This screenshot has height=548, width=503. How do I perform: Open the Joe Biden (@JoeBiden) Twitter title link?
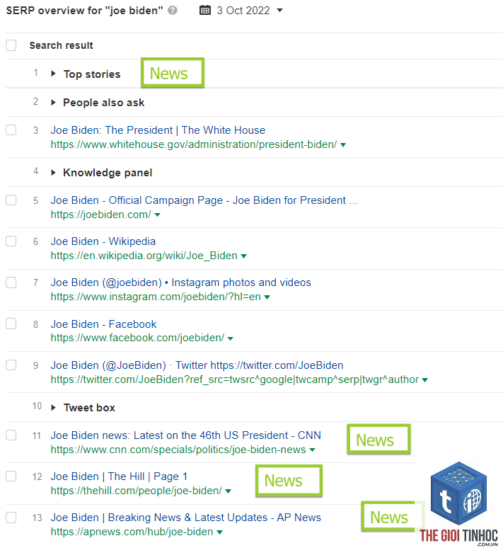tap(197, 365)
